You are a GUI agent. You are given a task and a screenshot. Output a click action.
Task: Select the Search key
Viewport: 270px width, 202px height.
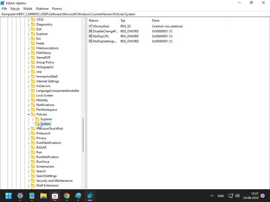[41, 171]
